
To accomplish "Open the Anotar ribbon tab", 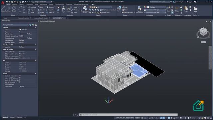I will 21,4.
